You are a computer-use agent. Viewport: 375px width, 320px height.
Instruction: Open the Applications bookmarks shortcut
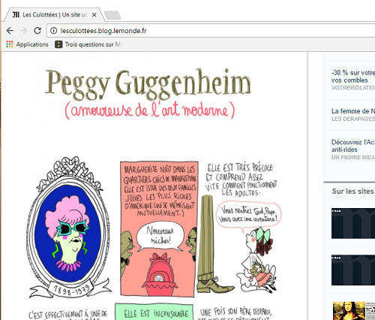[27, 44]
